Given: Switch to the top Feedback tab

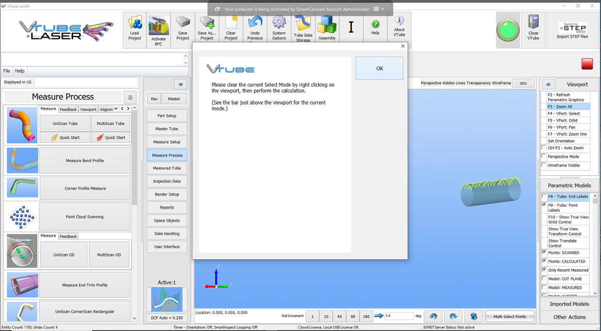Looking at the screenshot, I should click(x=68, y=109).
